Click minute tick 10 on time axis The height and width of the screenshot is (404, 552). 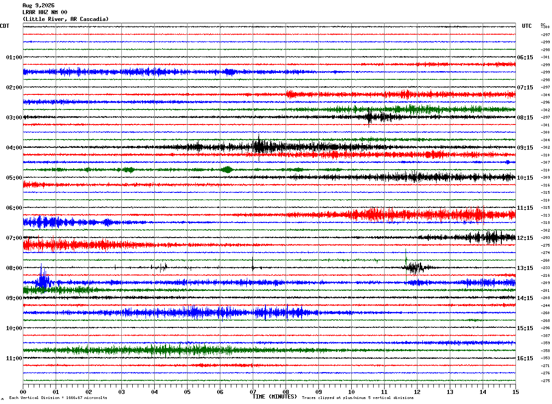point(351,392)
